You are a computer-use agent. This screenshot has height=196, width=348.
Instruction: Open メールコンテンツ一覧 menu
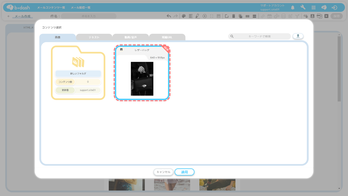tap(51, 8)
